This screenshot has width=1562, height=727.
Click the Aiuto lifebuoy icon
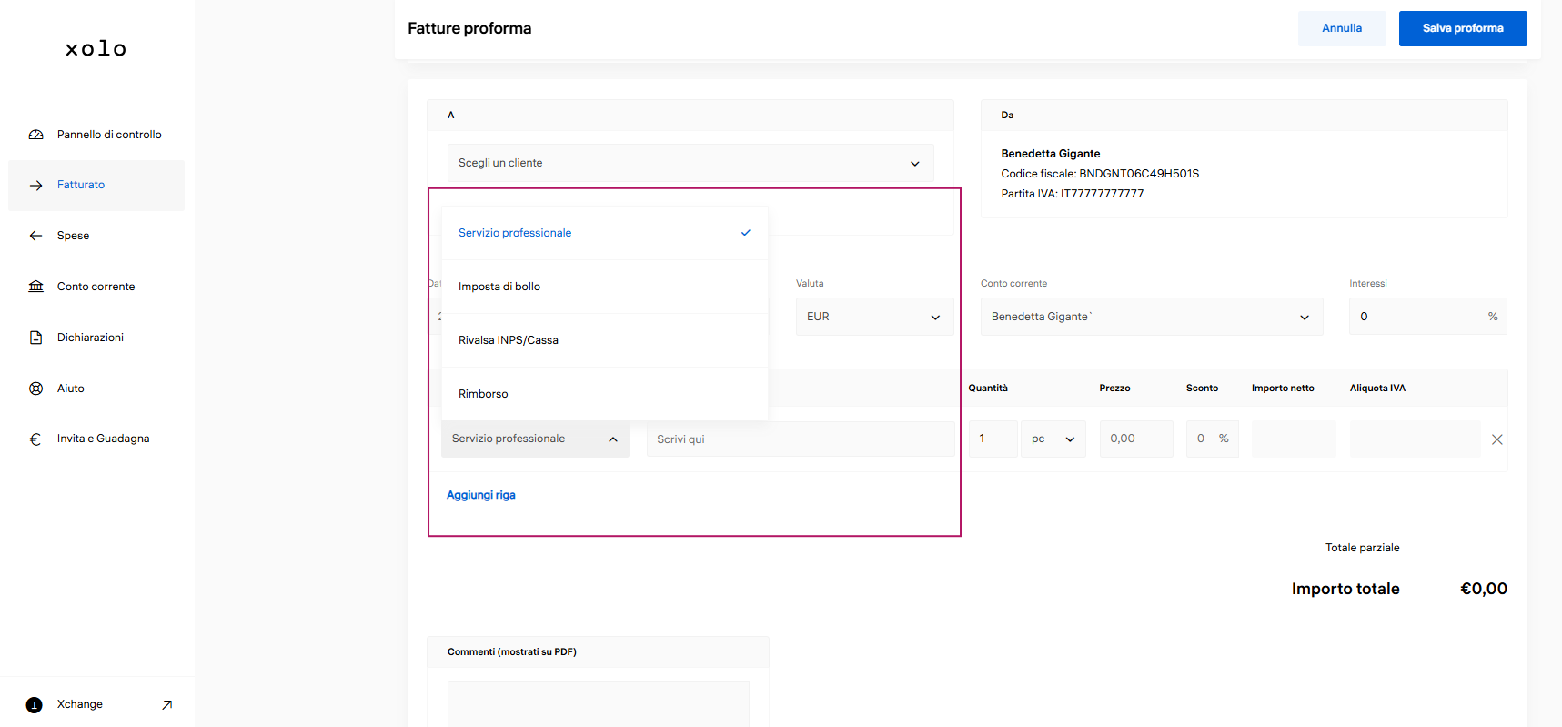(x=36, y=389)
